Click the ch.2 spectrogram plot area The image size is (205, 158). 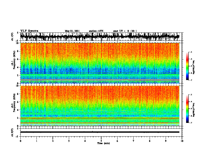[100, 106]
